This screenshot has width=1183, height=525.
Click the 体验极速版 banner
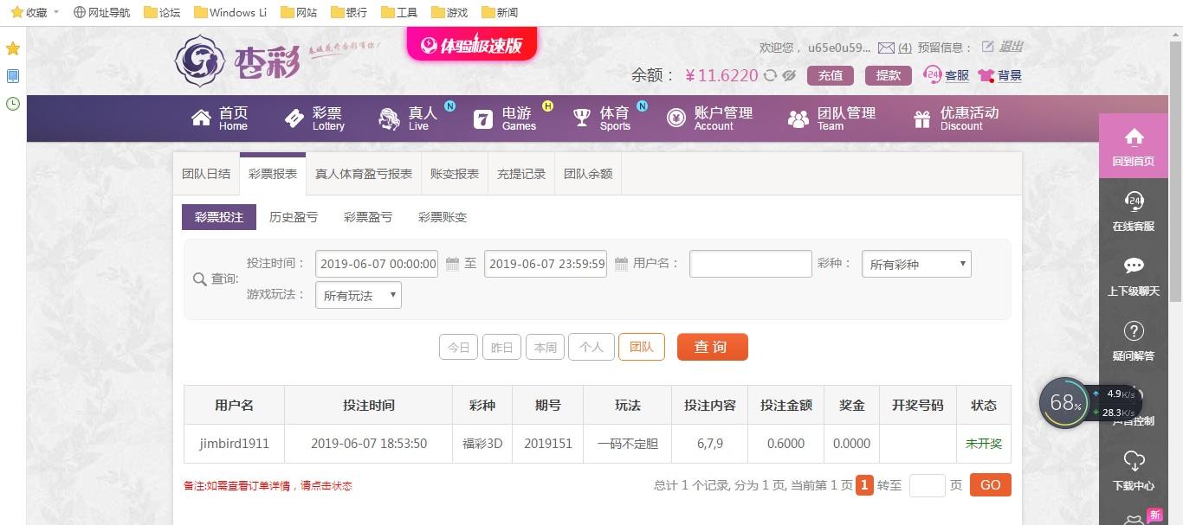[472, 44]
